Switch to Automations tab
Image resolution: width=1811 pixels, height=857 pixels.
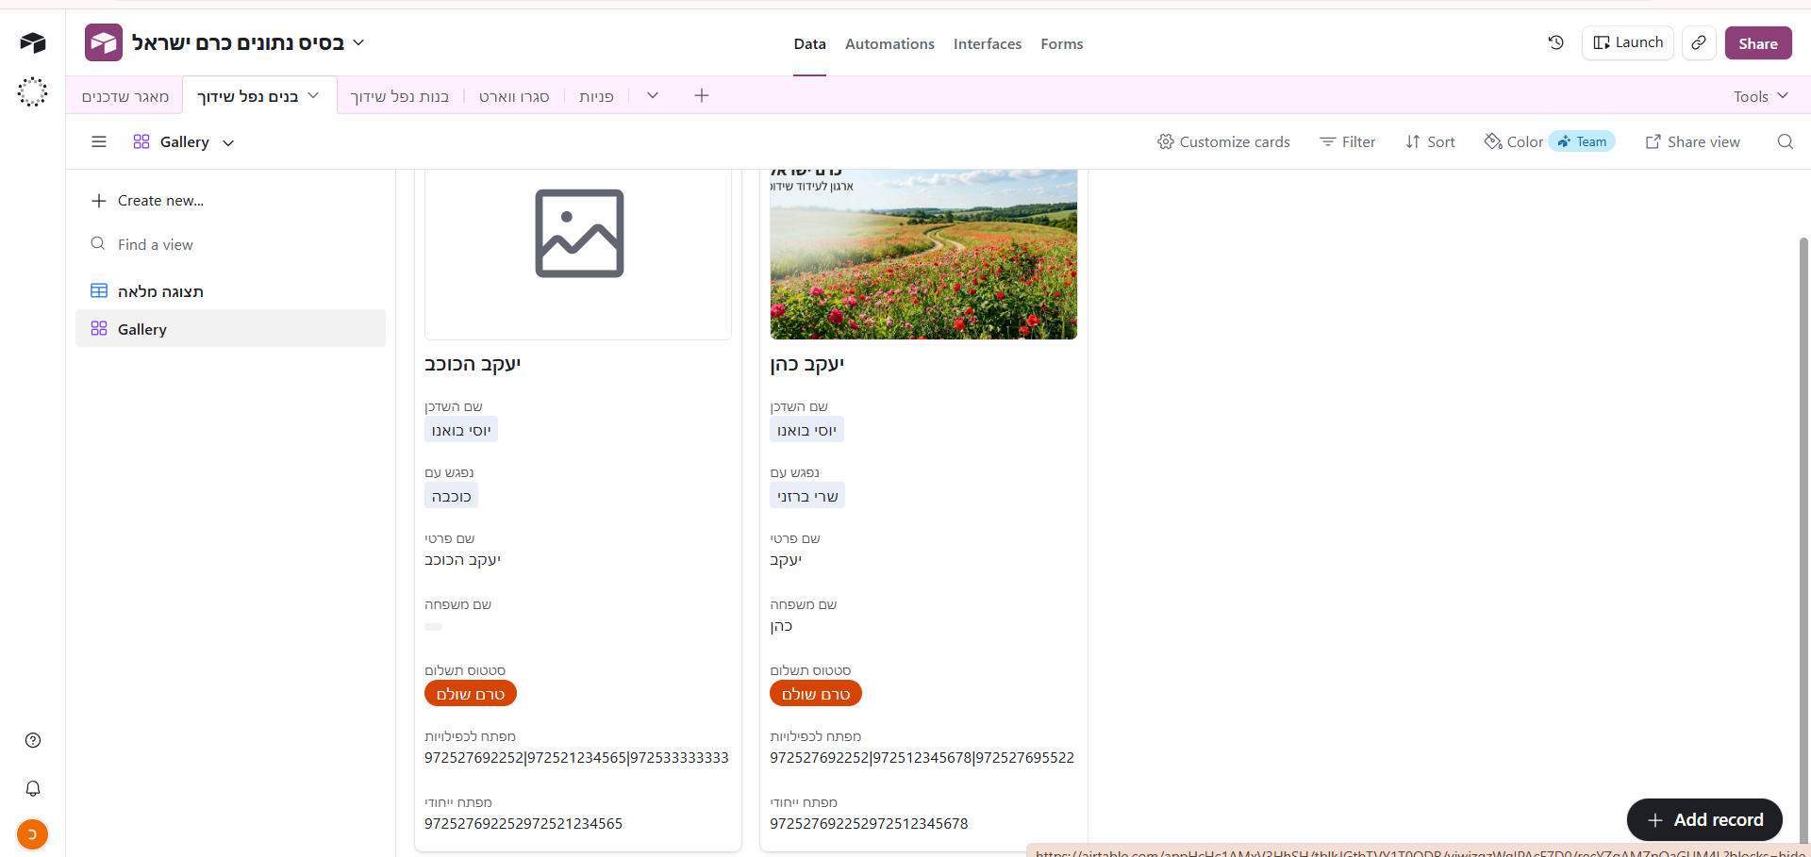[x=889, y=43]
